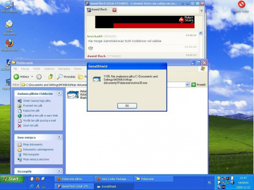Viewport: 254px width, 190px height.
Task: Click the PokerStars banner advertisement
Action: click(145, 22)
